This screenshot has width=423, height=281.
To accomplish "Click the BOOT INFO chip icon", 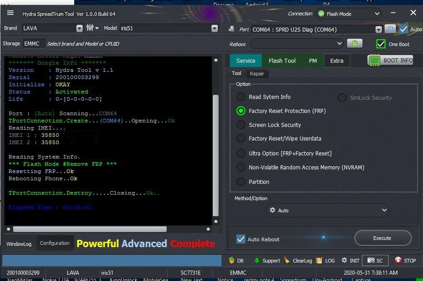I will pos(374,61).
